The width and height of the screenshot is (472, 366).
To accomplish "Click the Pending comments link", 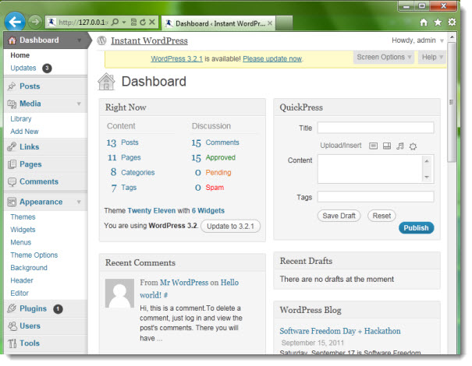I will (218, 172).
